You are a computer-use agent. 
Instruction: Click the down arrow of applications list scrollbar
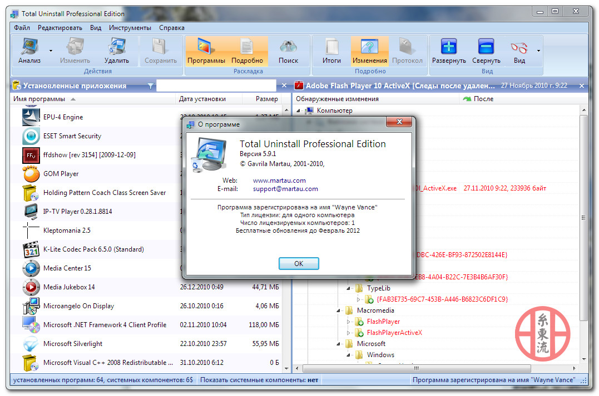coord(286,369)
